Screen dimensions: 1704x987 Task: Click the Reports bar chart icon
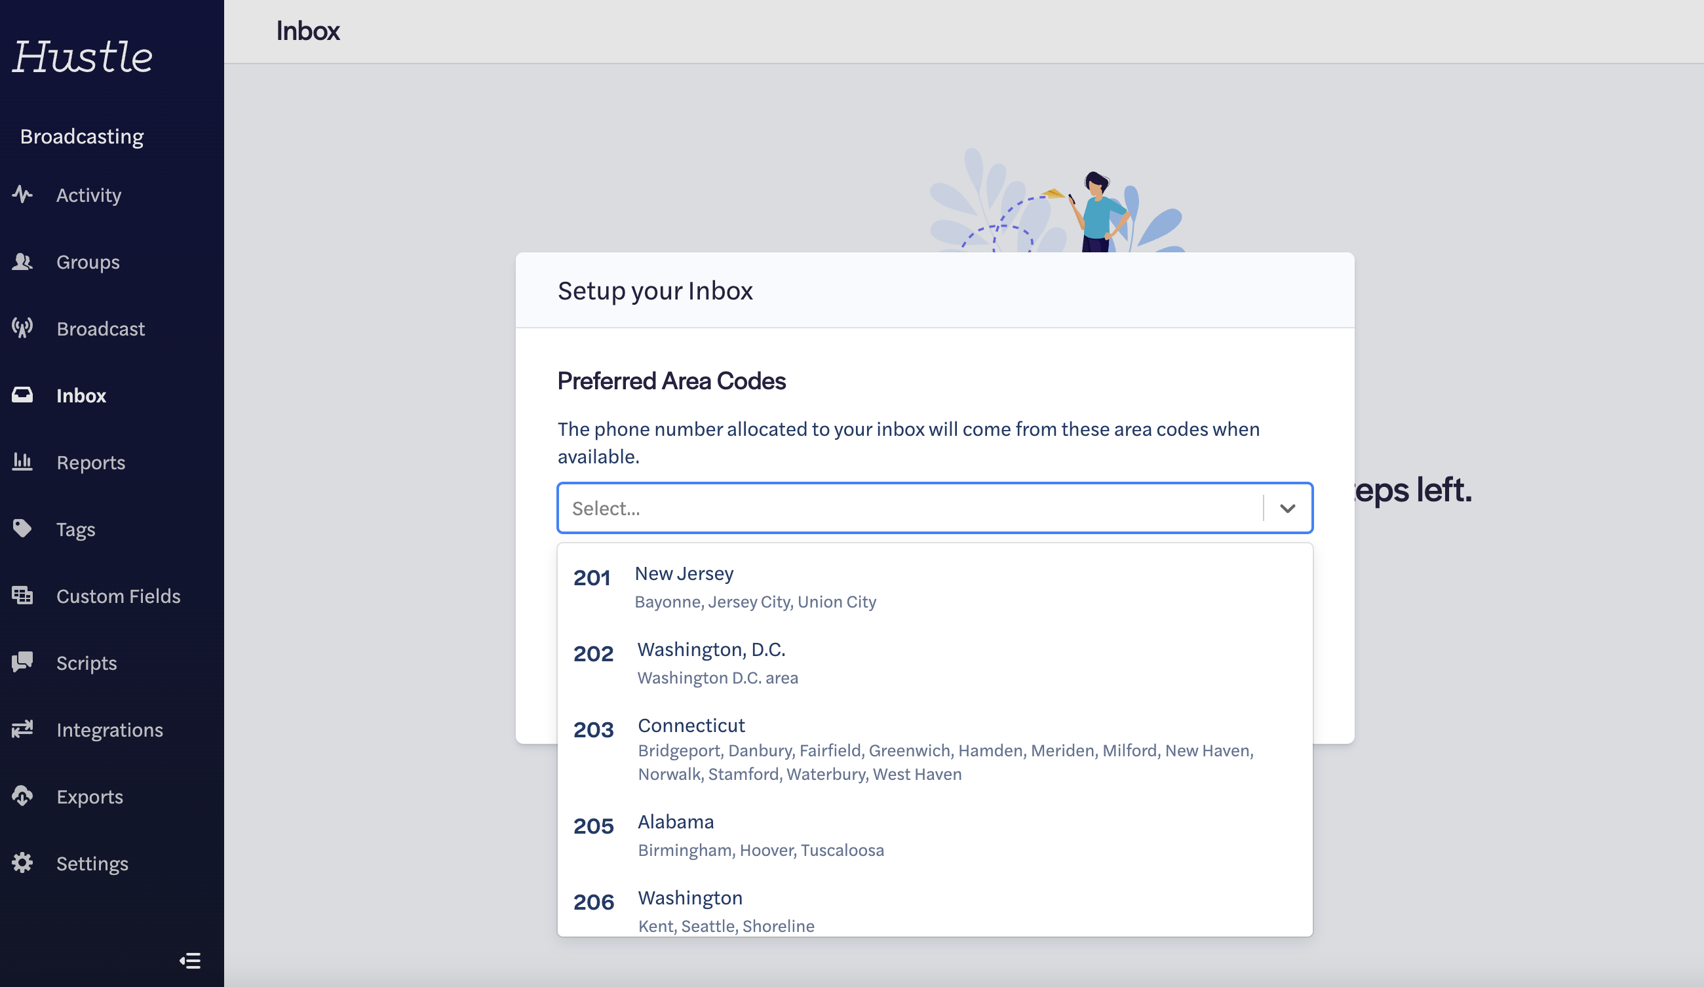coord(22,462)
